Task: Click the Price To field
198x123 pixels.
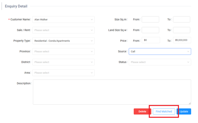Action: (182, 41)
